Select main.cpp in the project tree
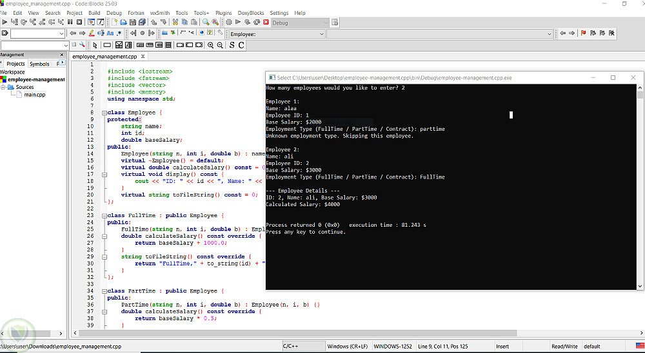This screenshot has width=645, height=353. coord(35,95)
